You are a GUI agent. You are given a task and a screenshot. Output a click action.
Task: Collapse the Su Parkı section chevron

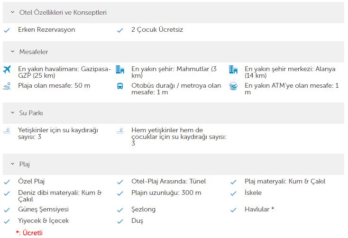[x=13, y=113]
